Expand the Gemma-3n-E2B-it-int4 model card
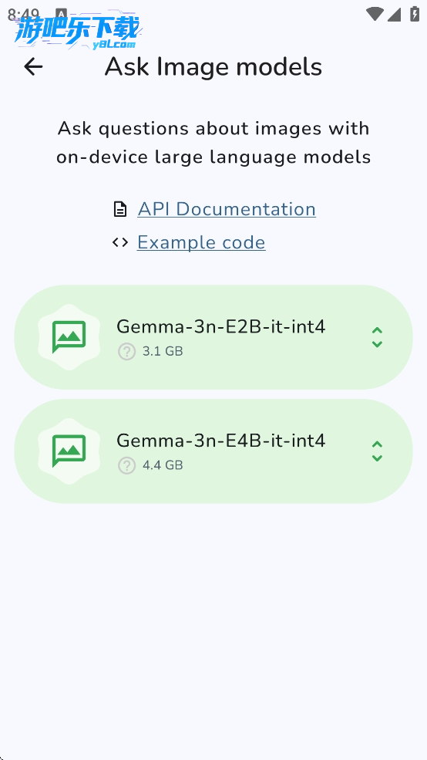 click(x=377, y=337)
